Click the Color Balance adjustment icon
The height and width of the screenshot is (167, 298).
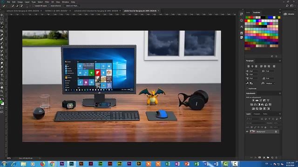pos(255,104)
